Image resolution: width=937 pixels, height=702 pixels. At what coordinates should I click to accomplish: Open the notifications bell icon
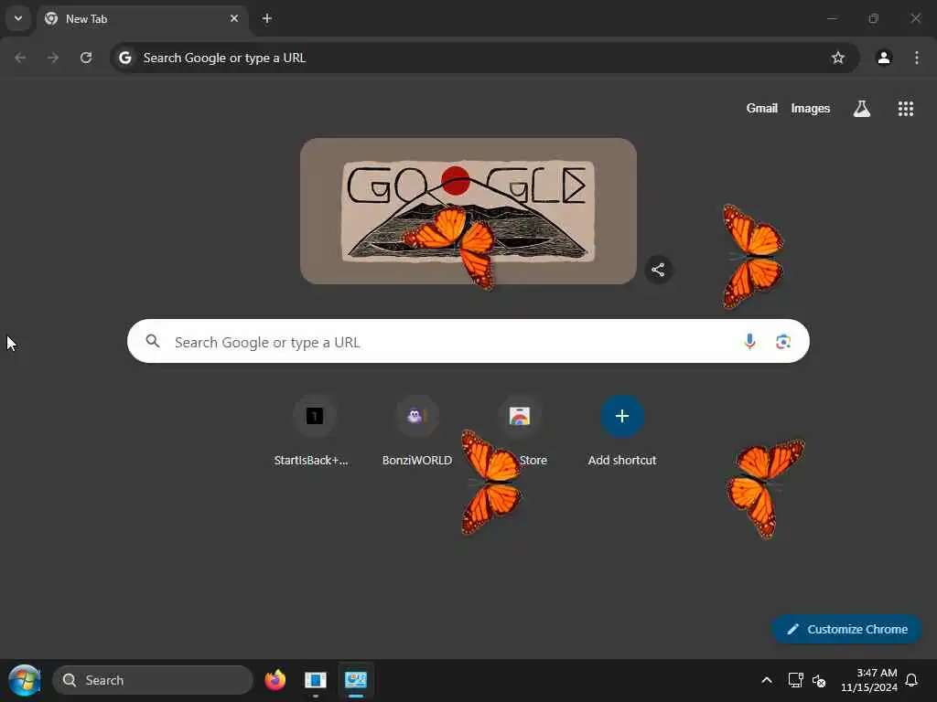(x=912, y=680)
